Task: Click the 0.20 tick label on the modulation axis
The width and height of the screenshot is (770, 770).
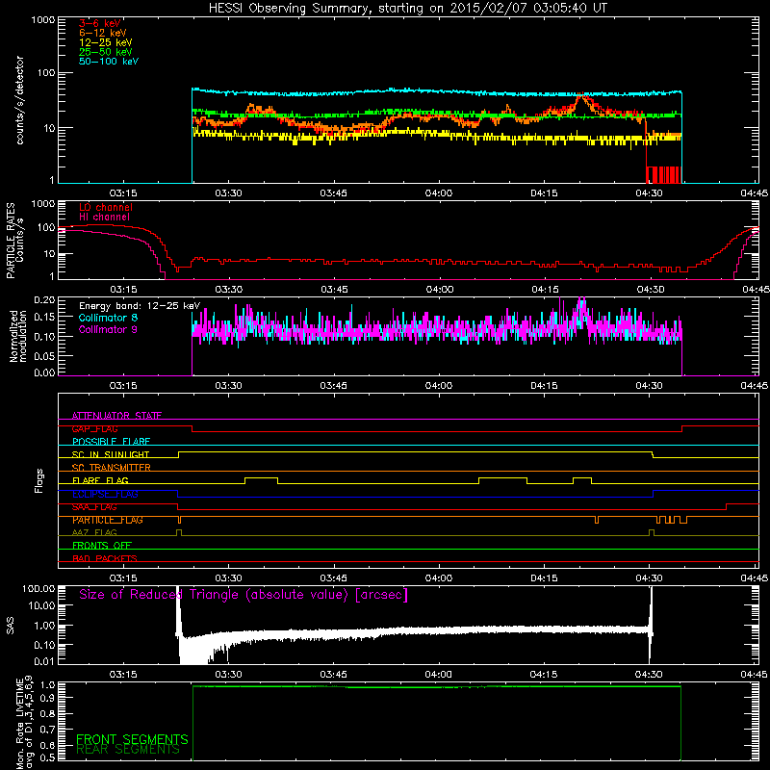Action: coord(44,299)
